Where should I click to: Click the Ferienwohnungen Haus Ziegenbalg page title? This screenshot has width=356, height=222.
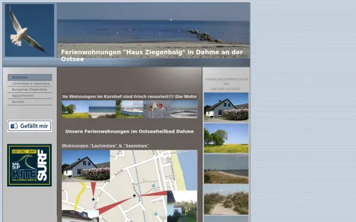pyautogui.click(x=152, y=56)
